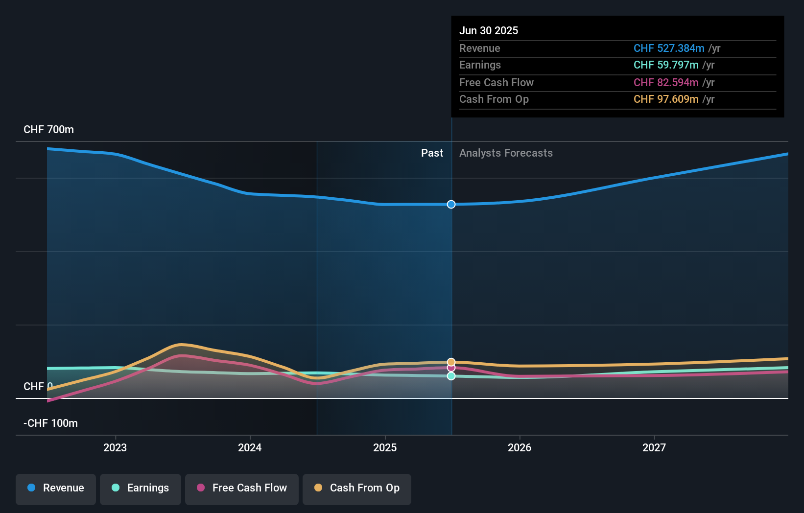Toggle the Cash From Op series visibility
This screenshot has width=804, height=513.
tap(356, 488)
